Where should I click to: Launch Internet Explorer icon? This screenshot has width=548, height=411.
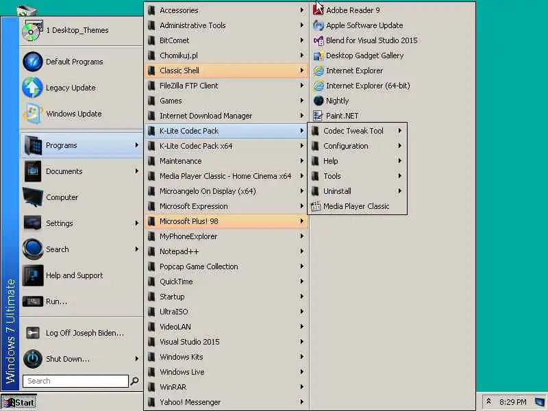(x=319, y=71)
